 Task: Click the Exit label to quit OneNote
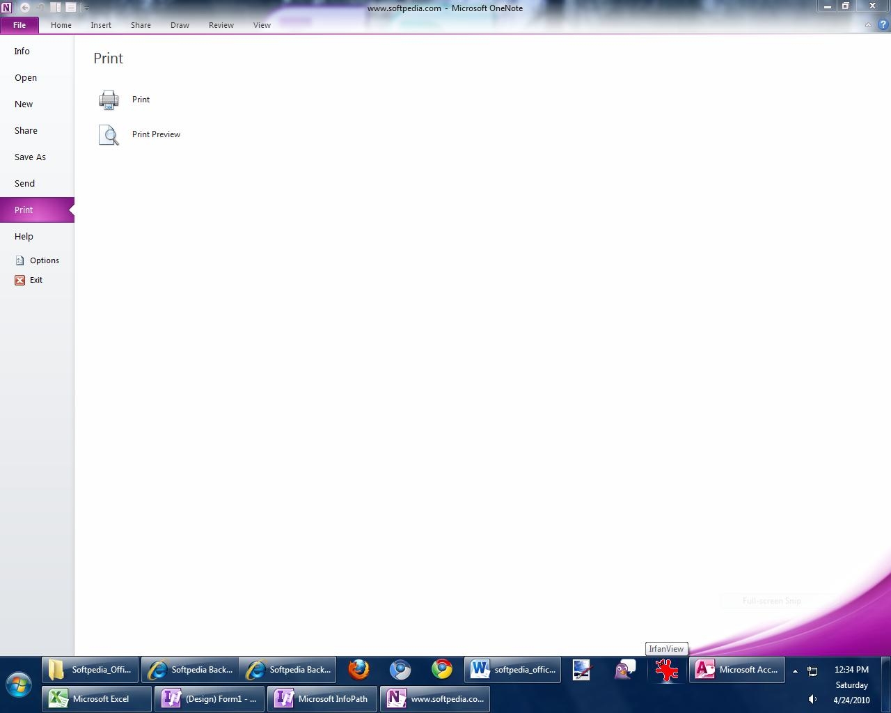coord(36,280)
